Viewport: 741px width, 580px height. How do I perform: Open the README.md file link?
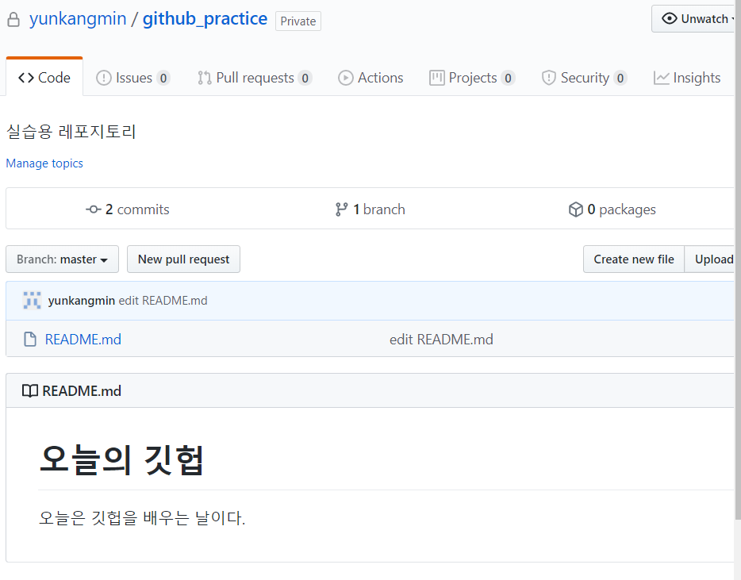coord(83,339)
